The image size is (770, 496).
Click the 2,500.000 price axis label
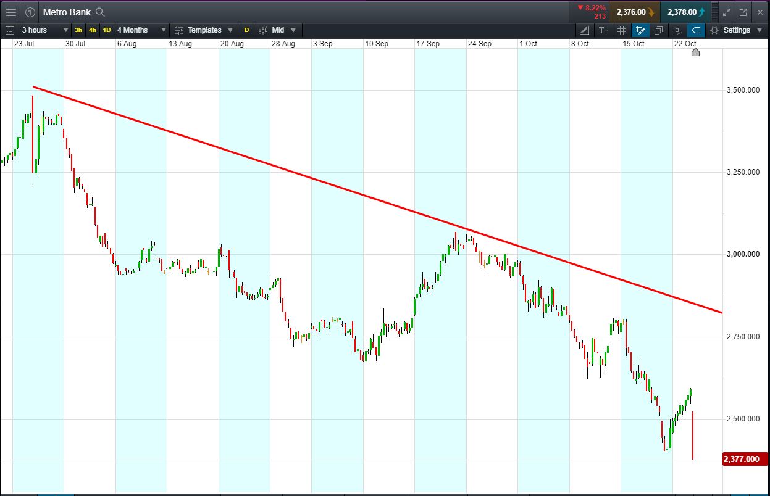[x=742, y=419]
